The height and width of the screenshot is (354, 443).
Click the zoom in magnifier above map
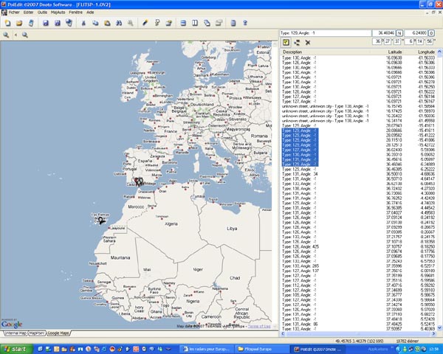[7, 35]
